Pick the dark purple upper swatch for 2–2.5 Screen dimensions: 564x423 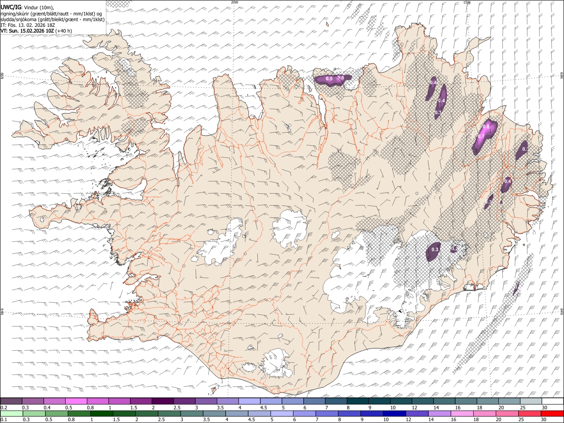tap(163, 401)
